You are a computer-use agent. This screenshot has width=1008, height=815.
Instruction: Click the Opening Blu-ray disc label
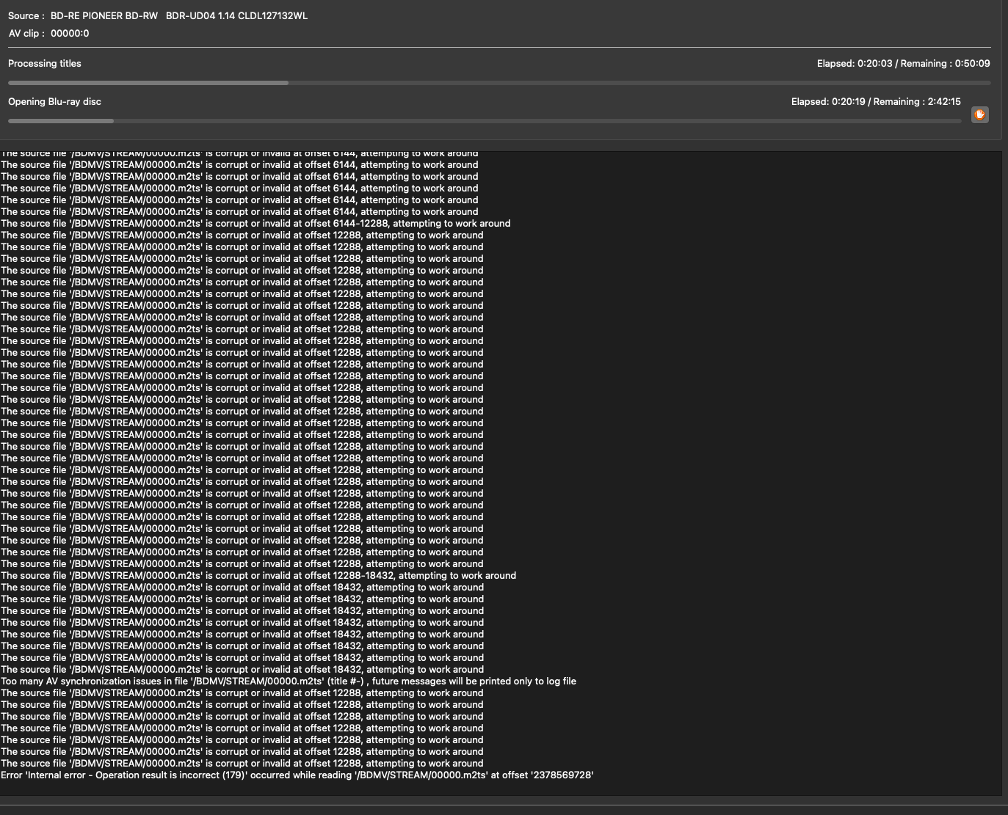tap(54, 102)
